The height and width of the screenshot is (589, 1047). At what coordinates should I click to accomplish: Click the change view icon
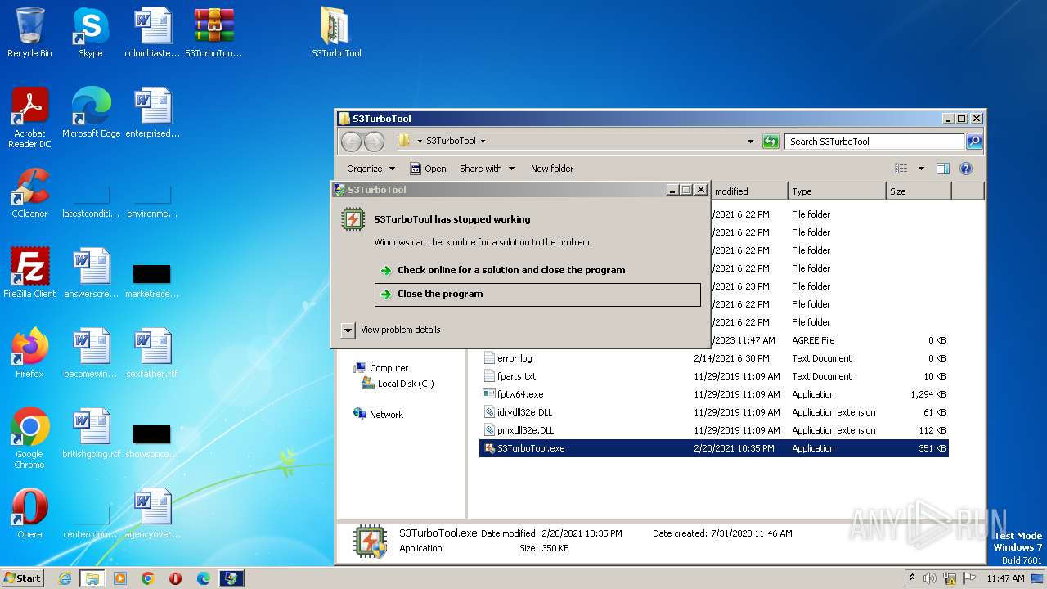click(x=901, y=169)
